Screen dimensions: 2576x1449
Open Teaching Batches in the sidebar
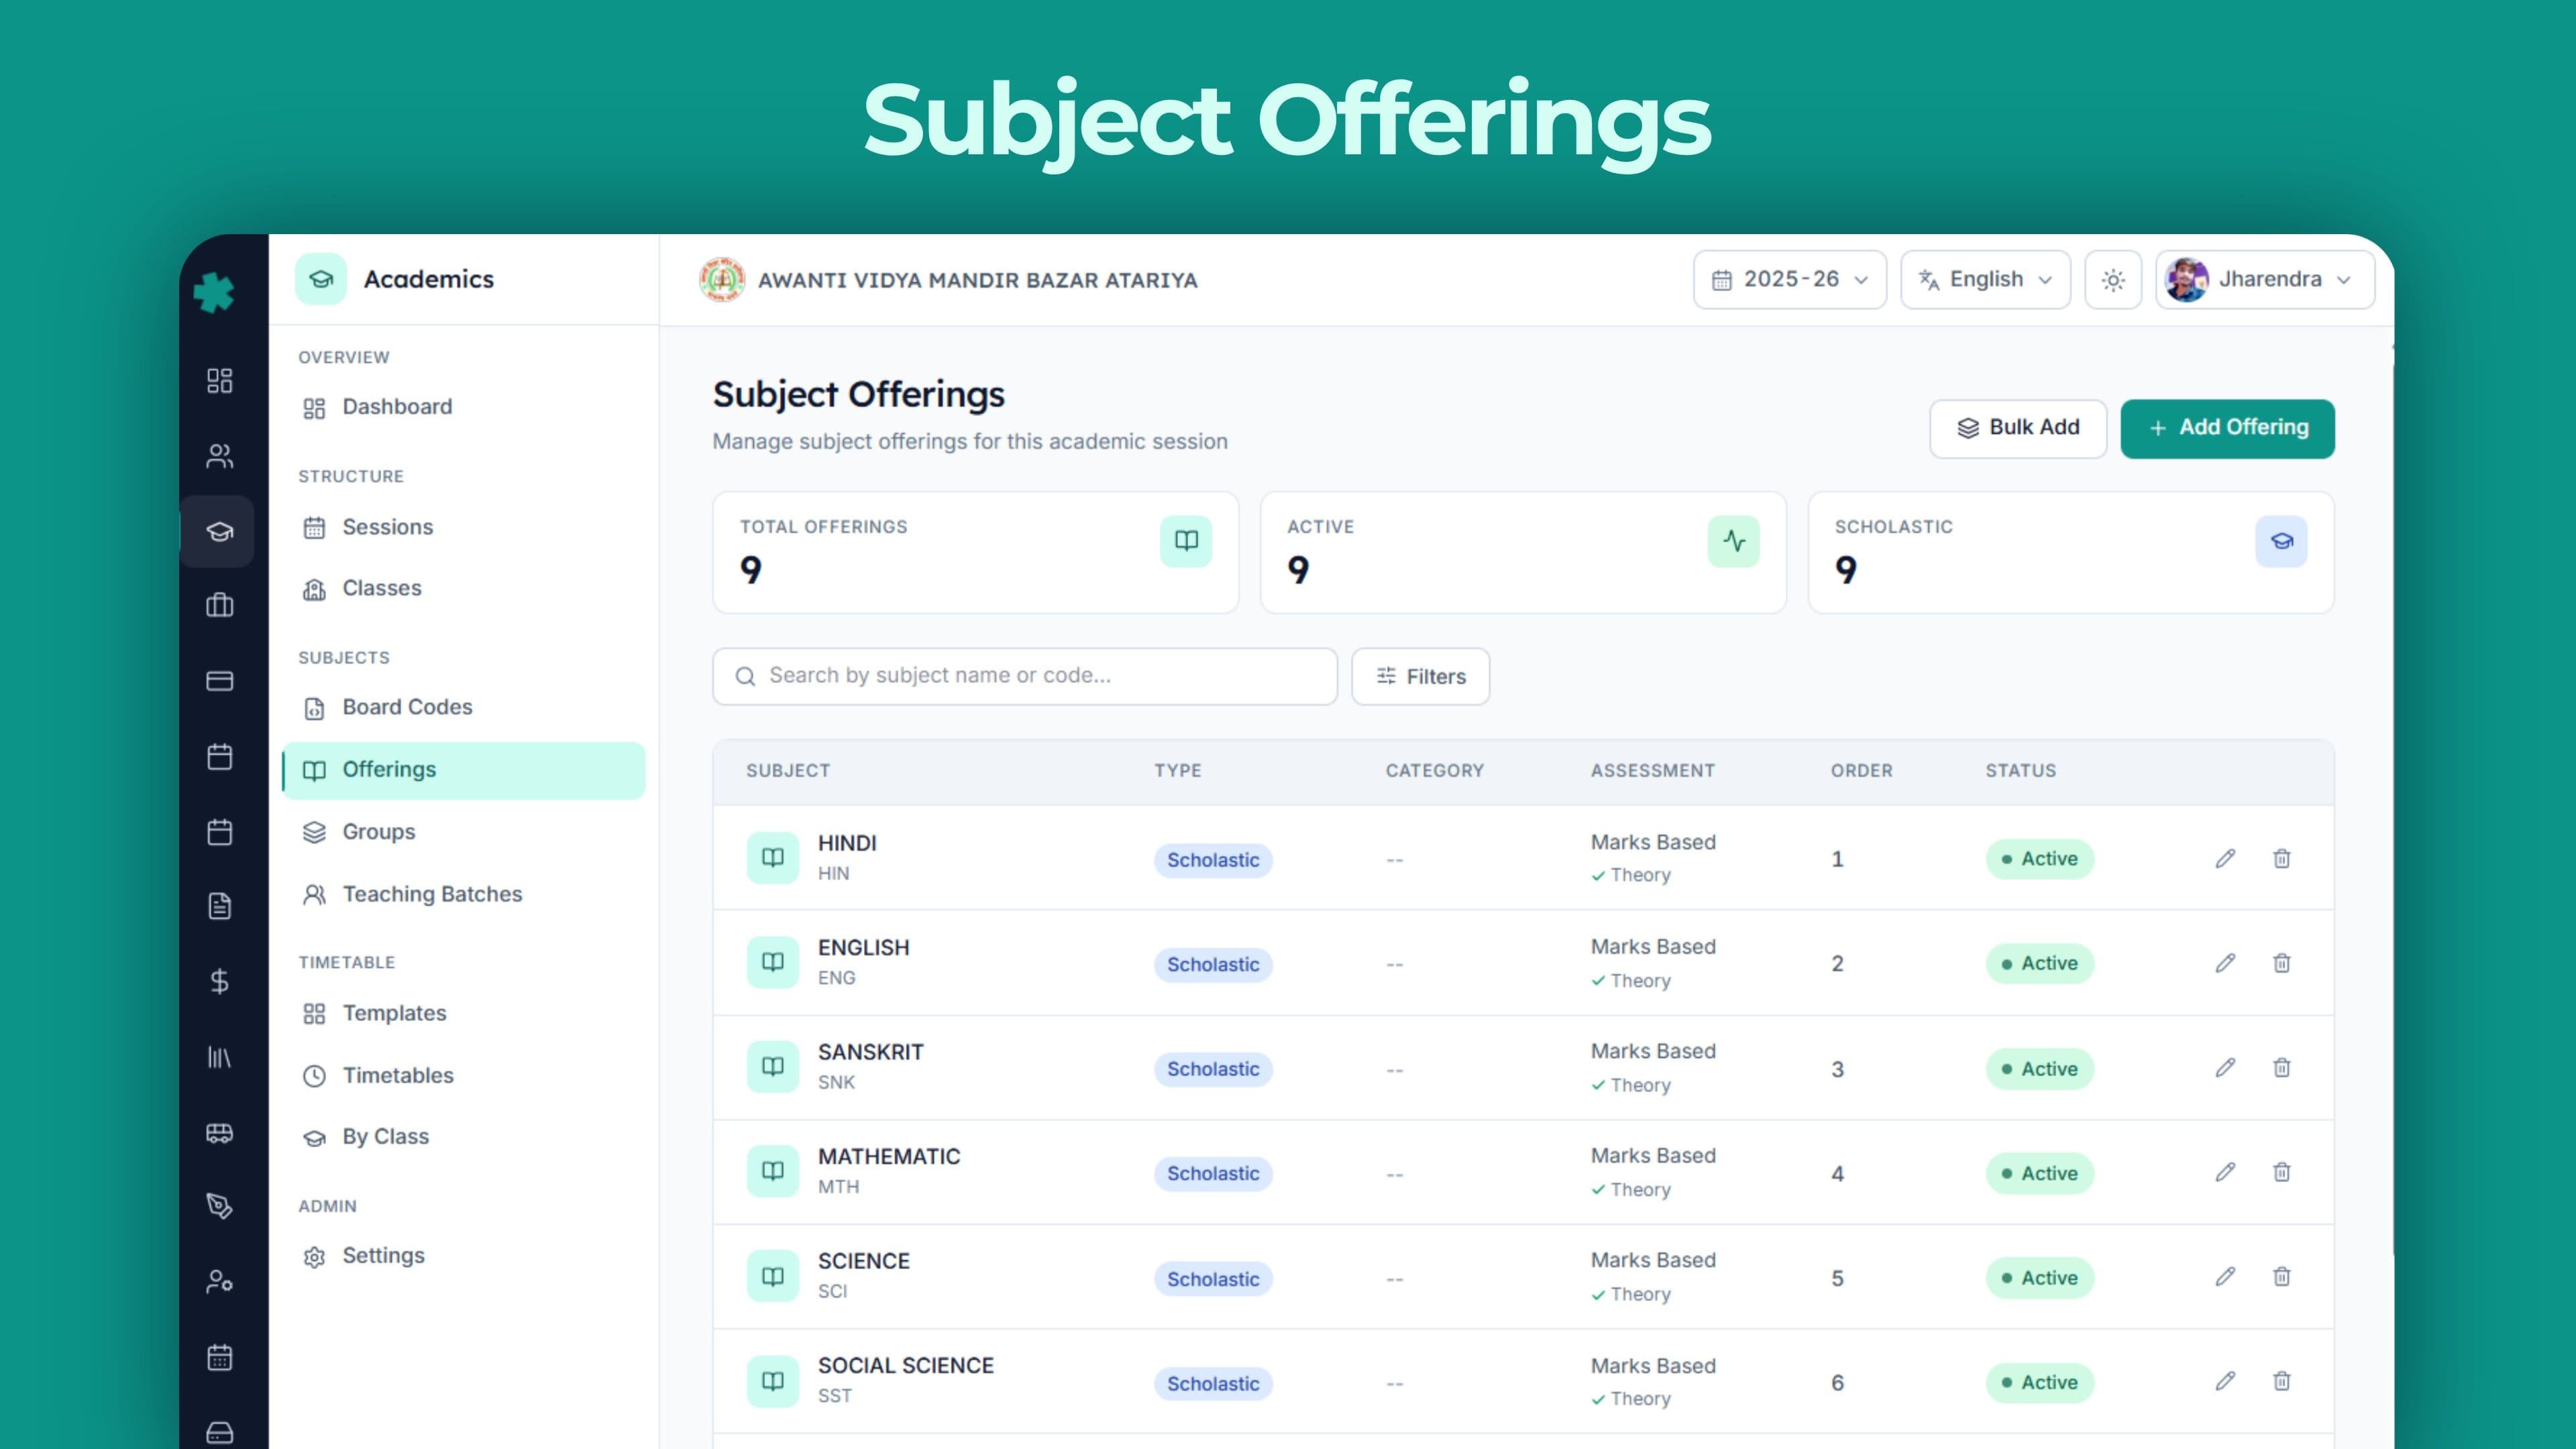463,894
